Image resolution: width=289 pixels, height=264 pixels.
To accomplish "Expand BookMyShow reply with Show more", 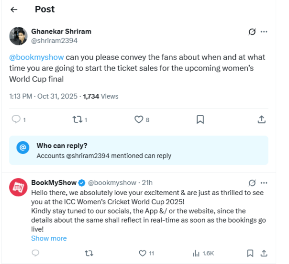I will tap(49, 238).
